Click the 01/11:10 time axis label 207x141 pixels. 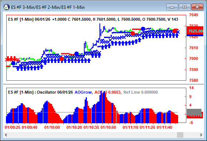[x=130, y=128]
